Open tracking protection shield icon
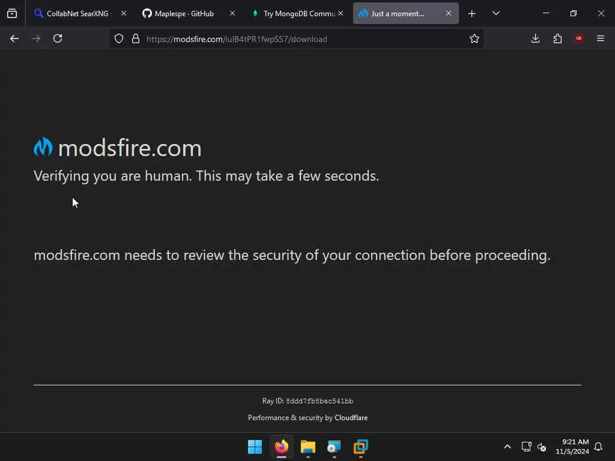Image resolution: width=615 pixels, height=461 pixels. [119, 38]
